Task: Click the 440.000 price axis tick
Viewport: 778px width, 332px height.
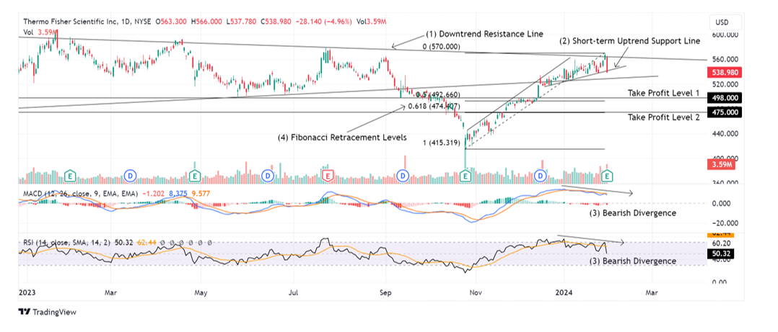Action: [x=726, y=133]
